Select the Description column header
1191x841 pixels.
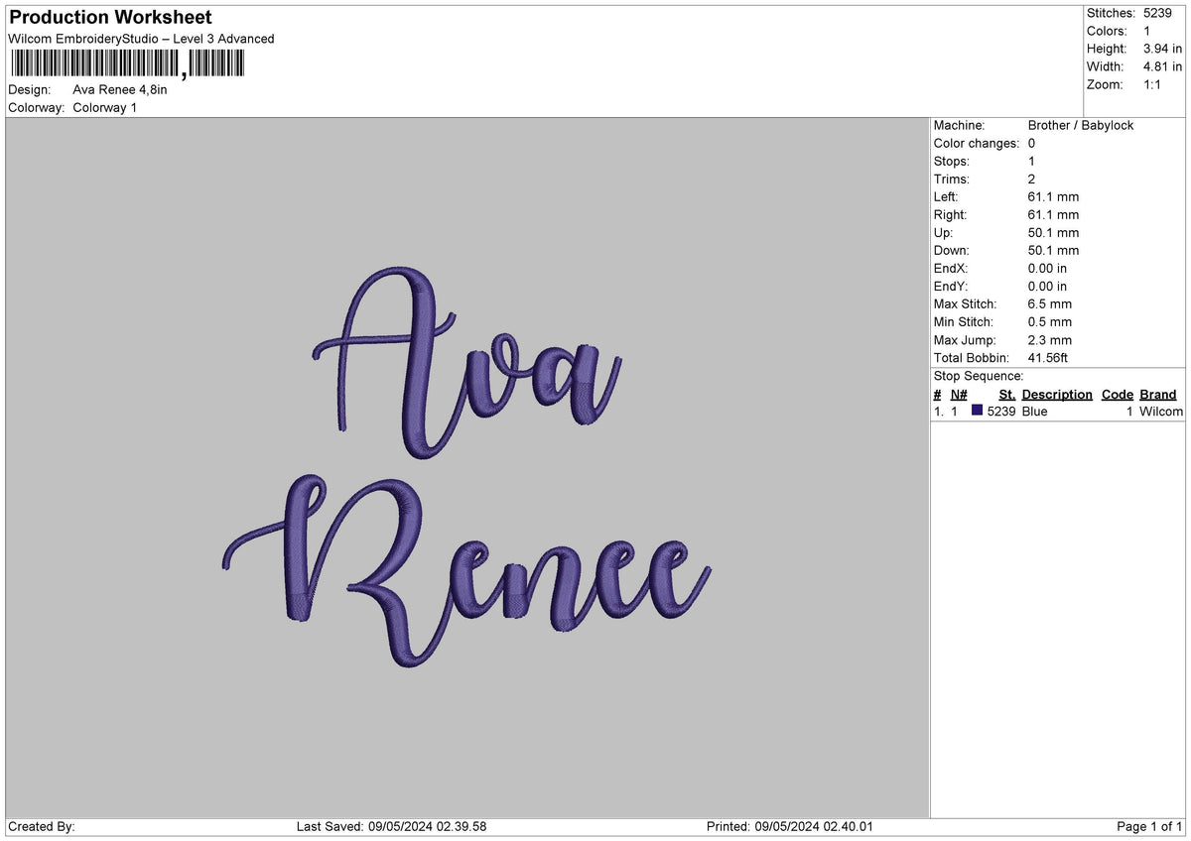click(1056, 394)
